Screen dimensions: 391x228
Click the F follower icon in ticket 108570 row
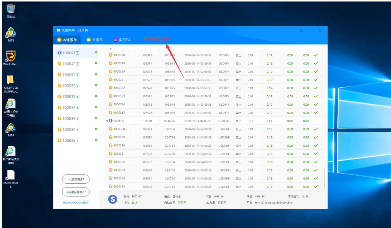111,96
